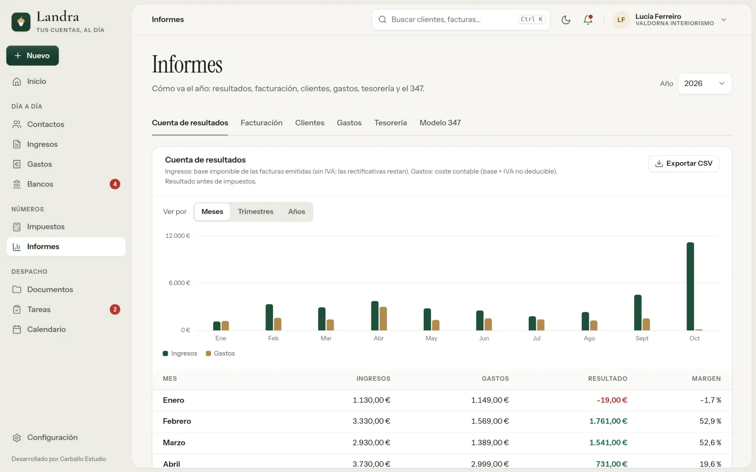Click the red badge 4 beside Bancos
756x472 pixels.
(x=115, y=184)
